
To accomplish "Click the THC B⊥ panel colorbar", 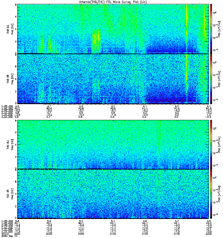I will tap(211, 144).
